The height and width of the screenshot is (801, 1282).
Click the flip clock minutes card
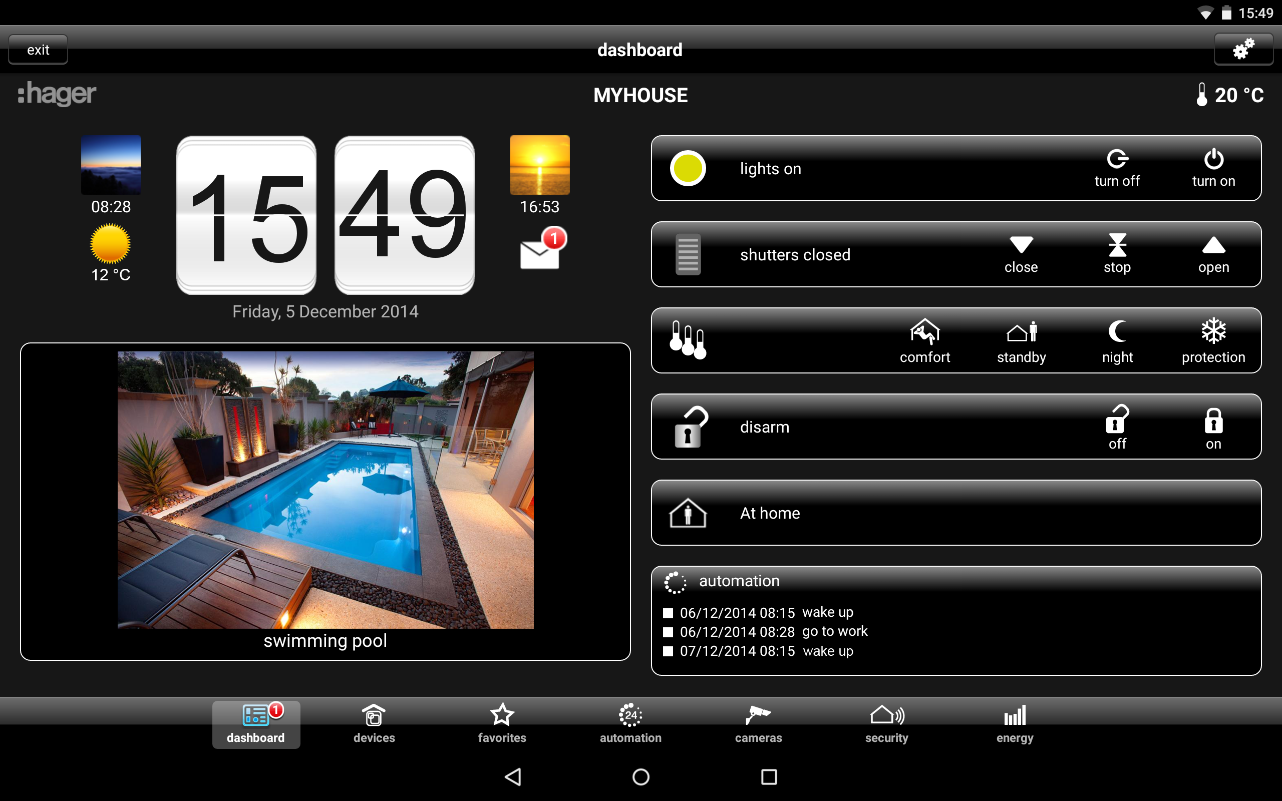tap(404, 215)
